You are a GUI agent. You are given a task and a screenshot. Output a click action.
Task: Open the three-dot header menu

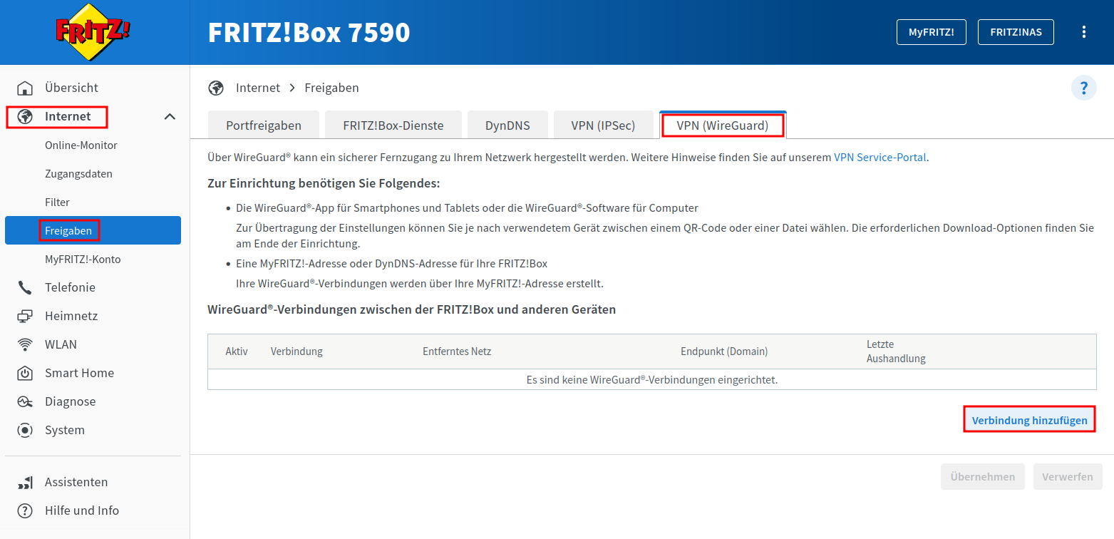[x=1083, y=32]
